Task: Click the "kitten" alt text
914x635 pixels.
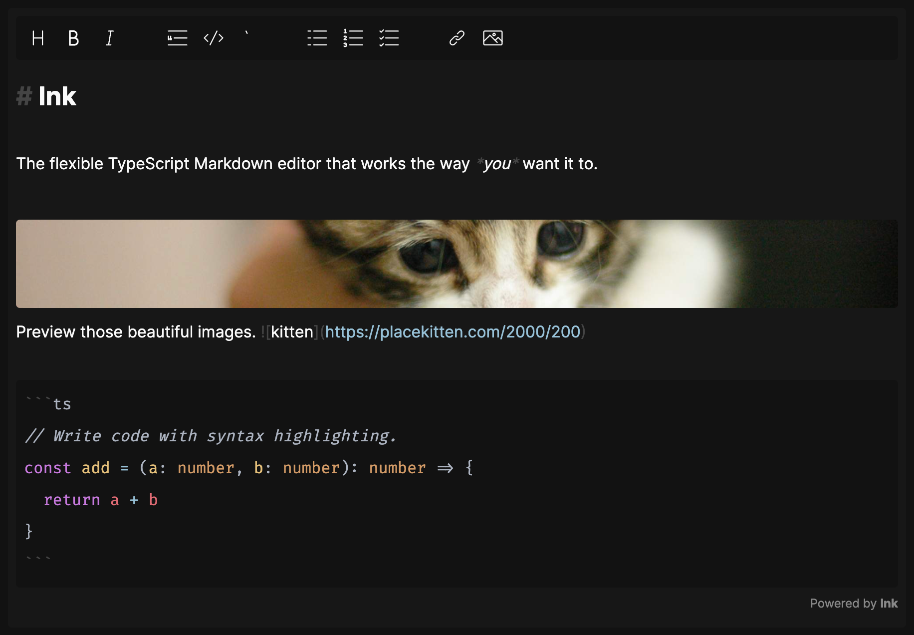Action: coord(292,332)
